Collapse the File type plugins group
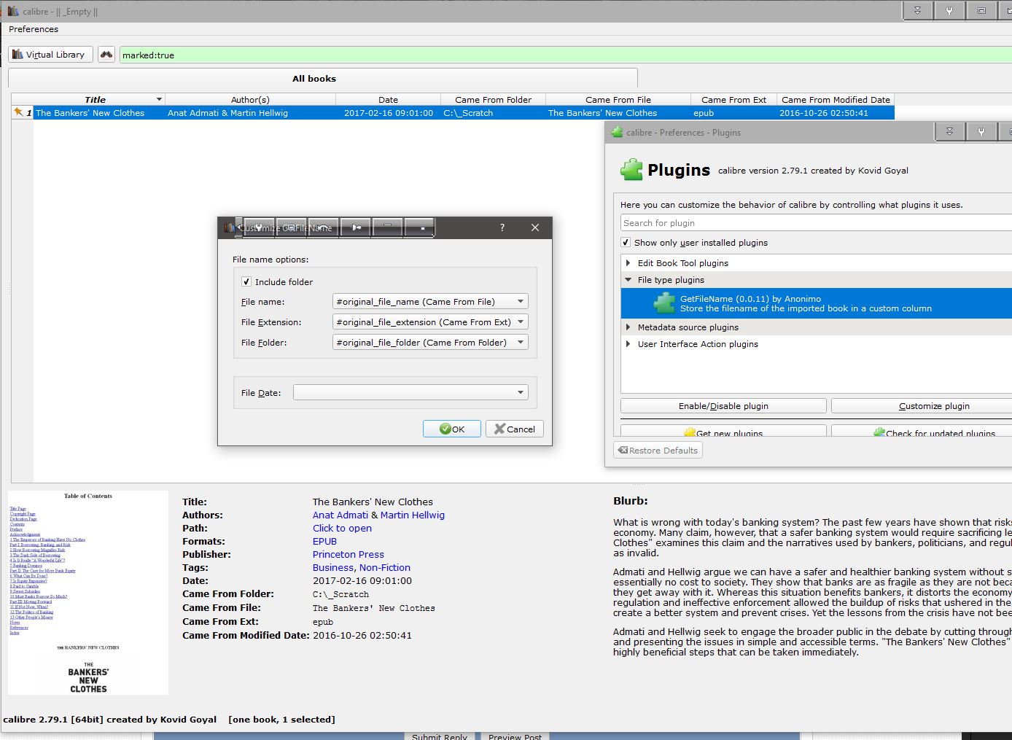Image resolution: width=1012 pixels, height=740 pixels. tap(628, 279)
